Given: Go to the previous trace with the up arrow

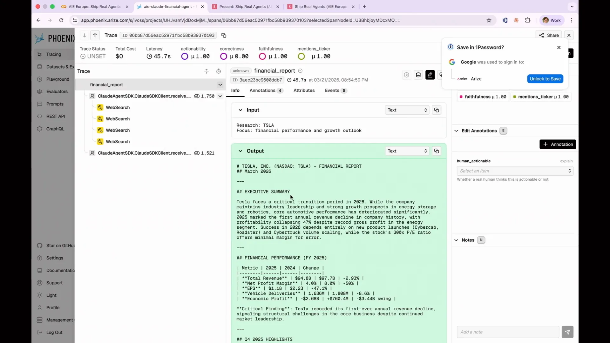Looking at the screenshot, I should pos(95,35).
